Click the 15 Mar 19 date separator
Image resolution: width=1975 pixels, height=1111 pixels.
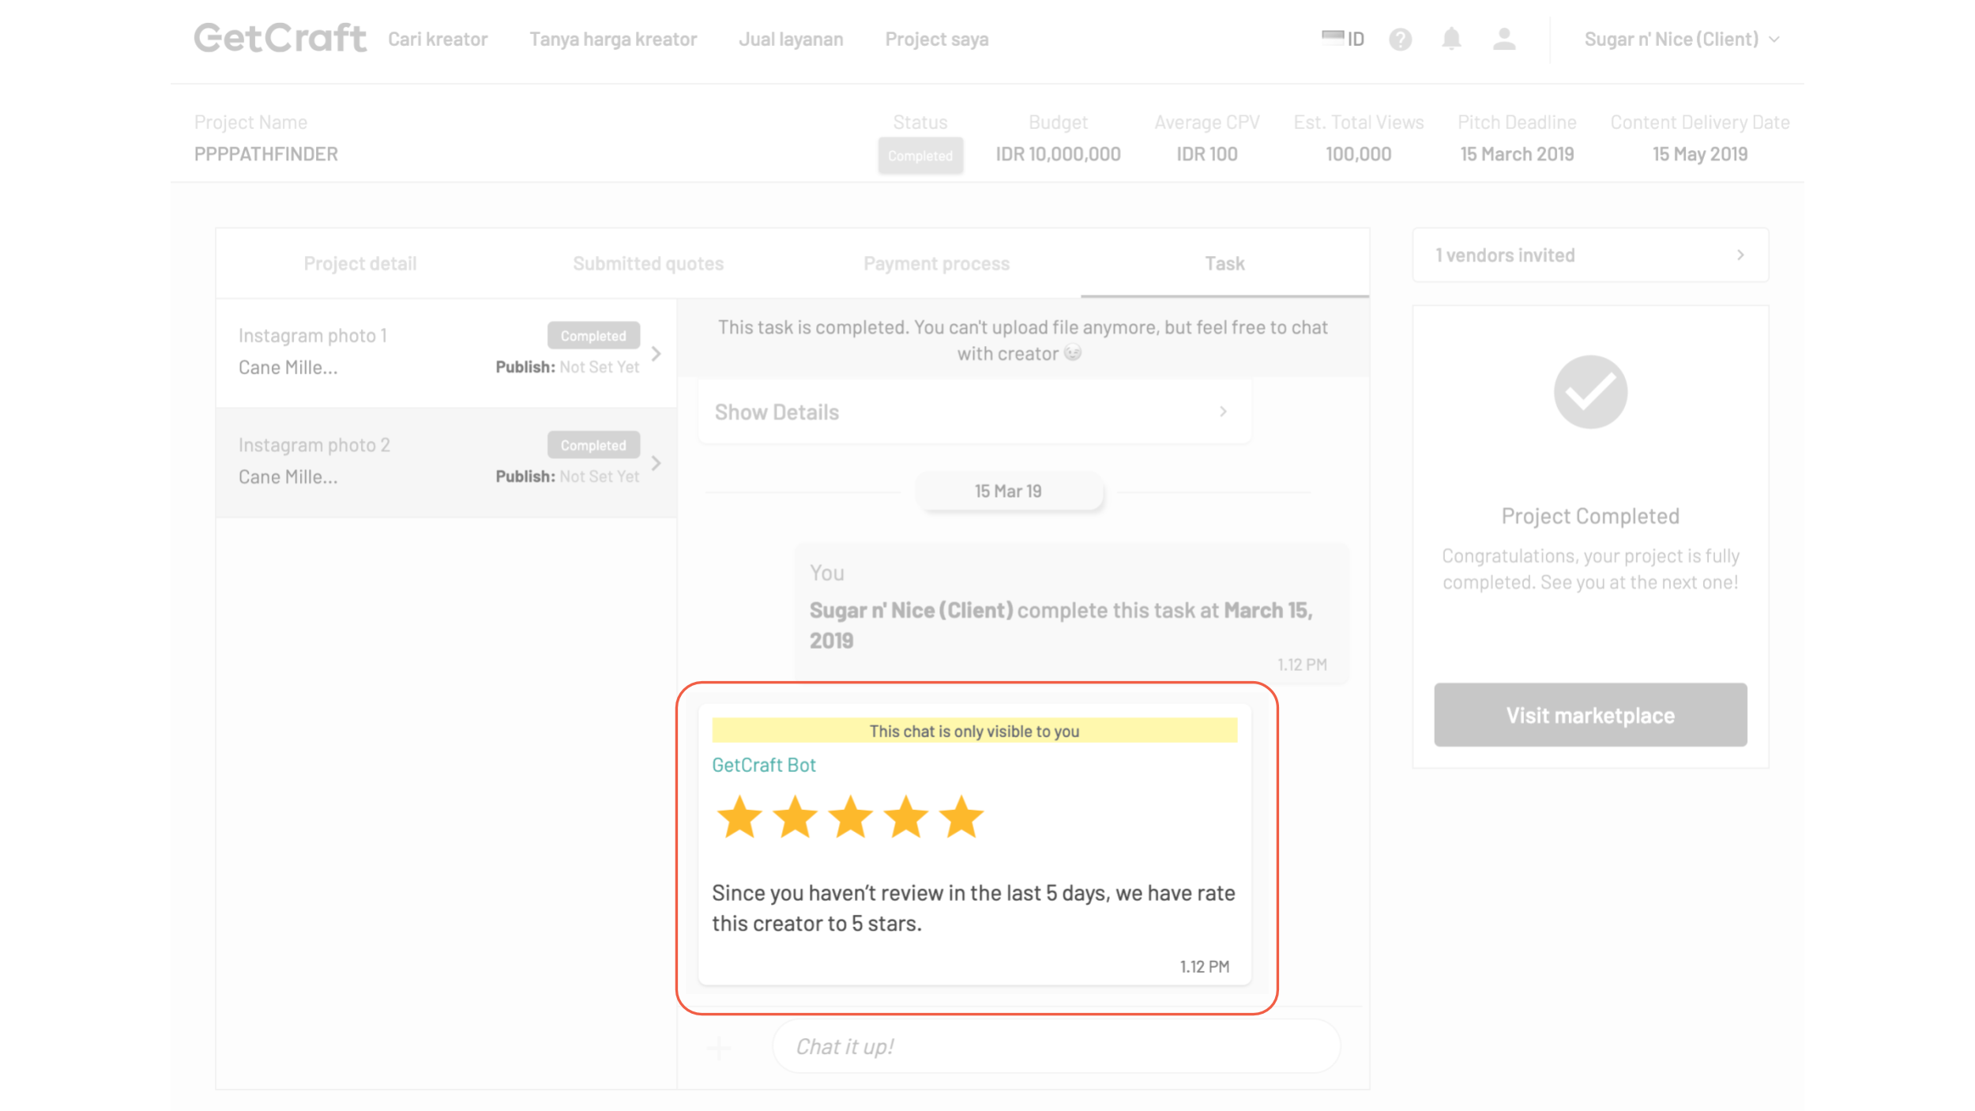coord(1008,491)
